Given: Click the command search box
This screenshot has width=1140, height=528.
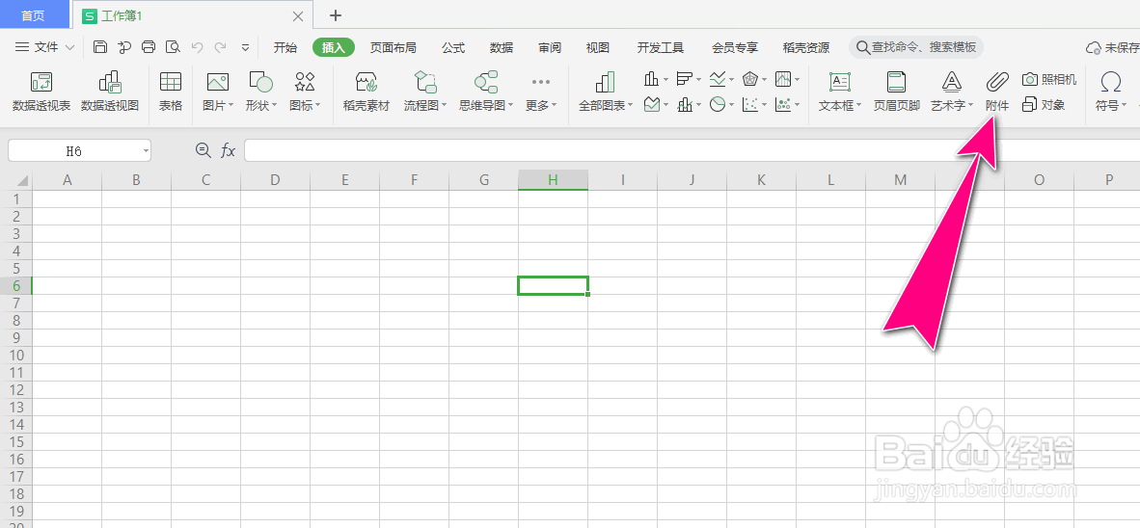Looking at the screenshot, I should tap(916, 48).
